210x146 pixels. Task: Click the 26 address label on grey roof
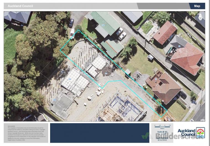click(179, 46)
